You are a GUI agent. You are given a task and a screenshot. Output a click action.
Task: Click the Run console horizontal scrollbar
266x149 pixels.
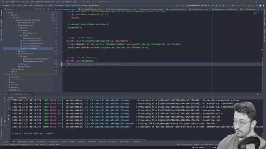pyautogui.click(x=79, y=139)
